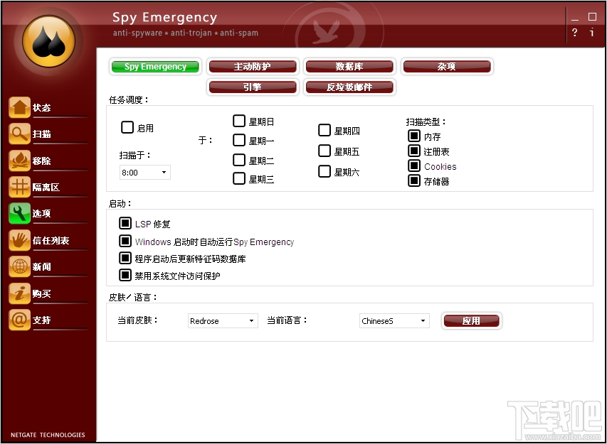Click the 应用 apply button

pyautogui.click(x=471, y=320)
